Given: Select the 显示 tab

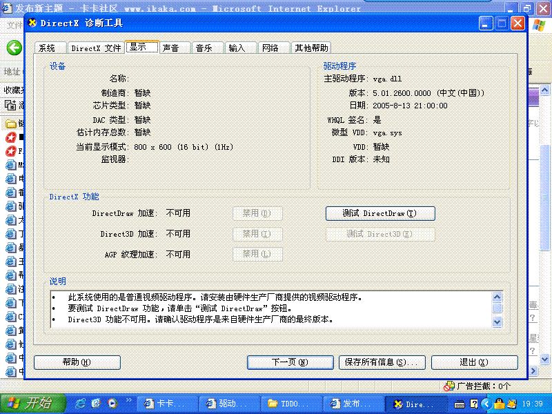Looking at the screenshot, I should (x=142, y=47).
